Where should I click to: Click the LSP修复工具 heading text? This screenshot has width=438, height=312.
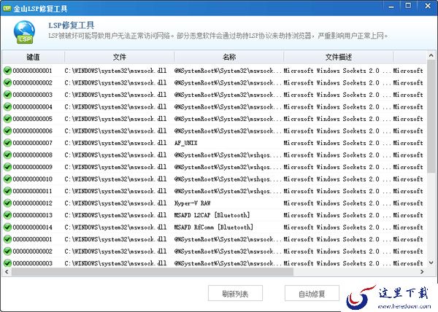tap(72, 26)
